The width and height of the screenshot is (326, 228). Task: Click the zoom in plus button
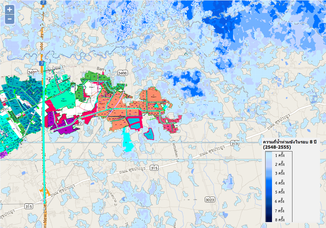click(9, 10)
